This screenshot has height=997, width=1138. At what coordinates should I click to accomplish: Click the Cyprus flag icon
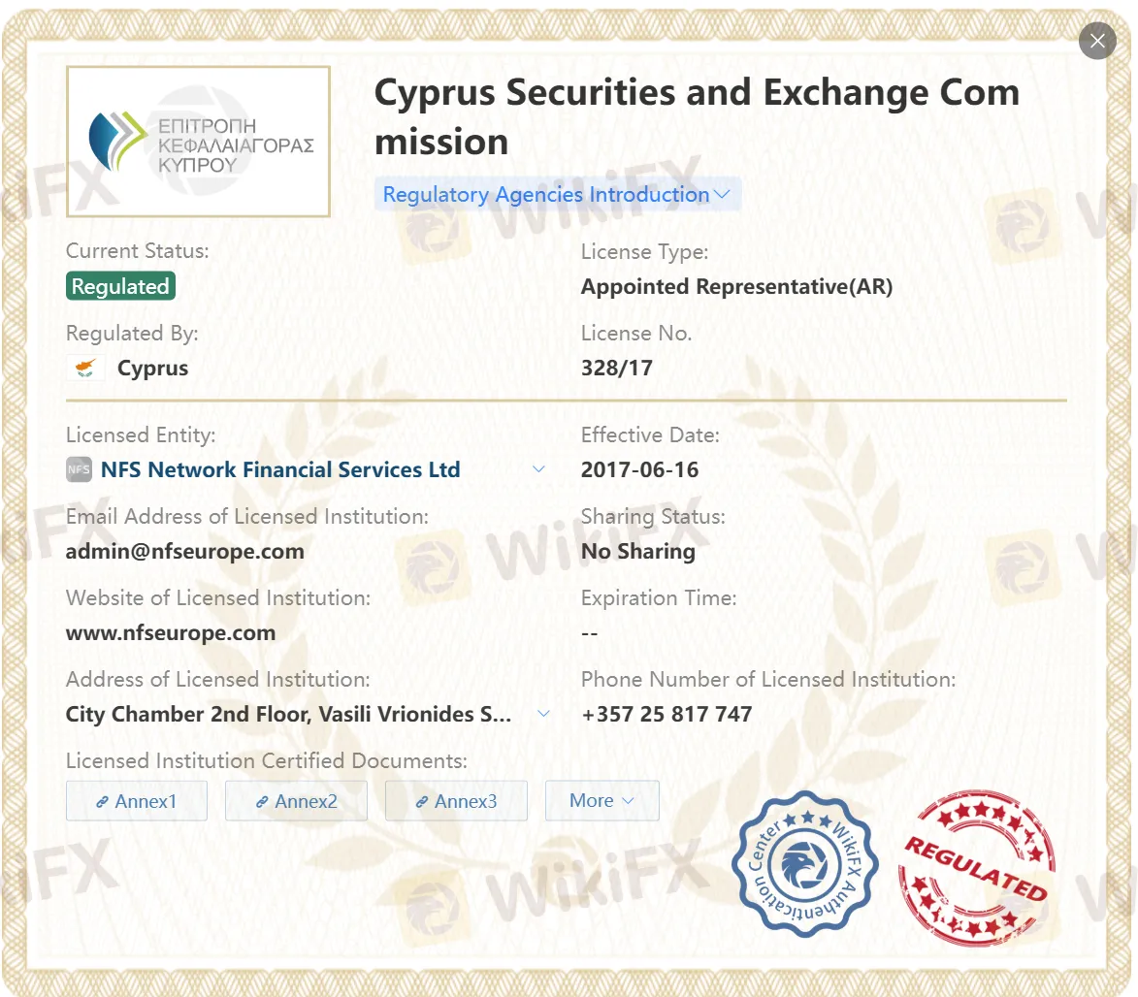click(84, 369)
